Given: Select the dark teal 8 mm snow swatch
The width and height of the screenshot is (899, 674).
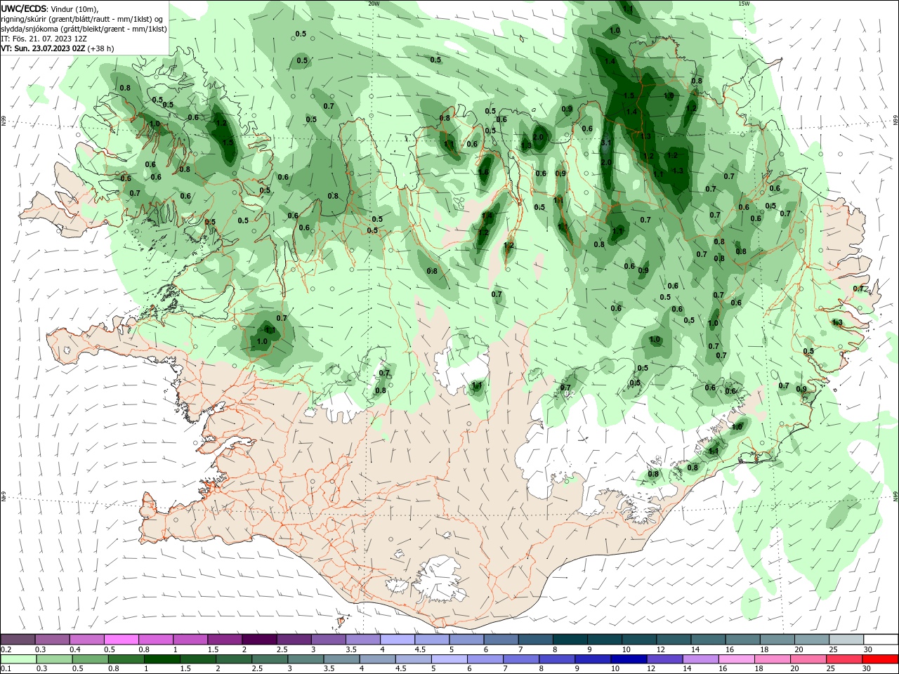Looking at the screenshot, I should (x=569, y=640).
